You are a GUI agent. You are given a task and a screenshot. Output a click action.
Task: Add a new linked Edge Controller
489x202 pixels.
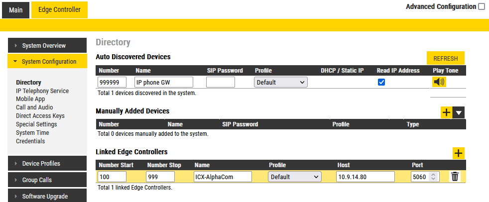point(458,153)
